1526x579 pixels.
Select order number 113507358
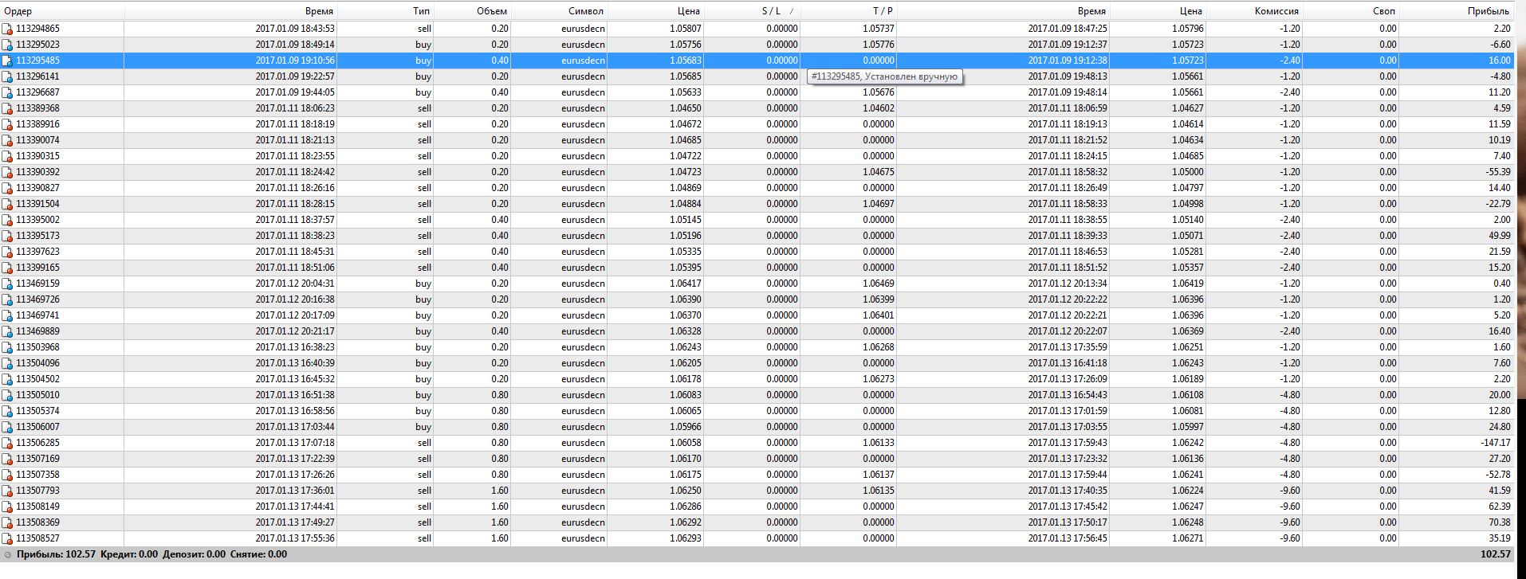coord(37,475)
